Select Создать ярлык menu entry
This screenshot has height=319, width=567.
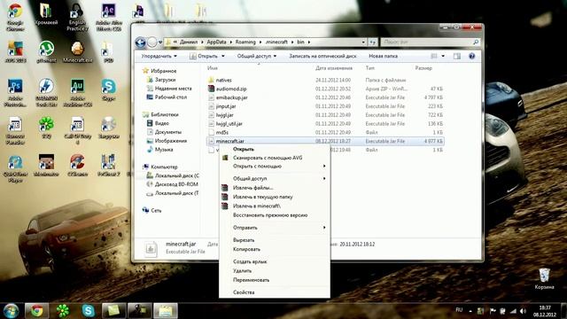[x=275, y=261]
